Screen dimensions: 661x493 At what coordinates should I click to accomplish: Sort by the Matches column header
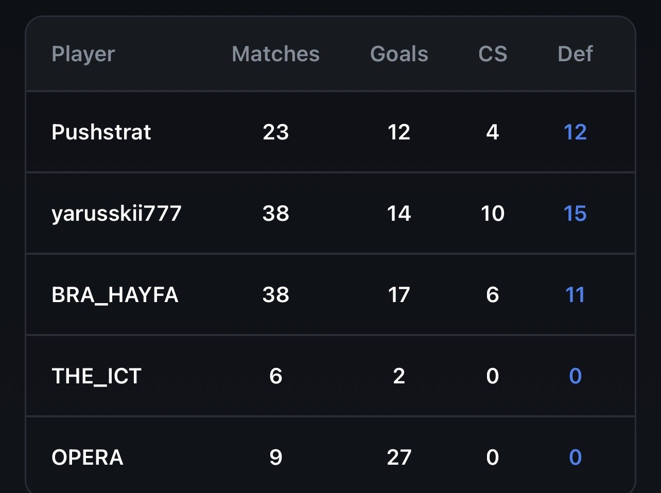tap(275, 54)
